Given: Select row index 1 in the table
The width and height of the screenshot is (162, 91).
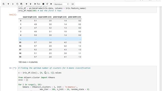Looking at the screenshot, I should (21, 24).
